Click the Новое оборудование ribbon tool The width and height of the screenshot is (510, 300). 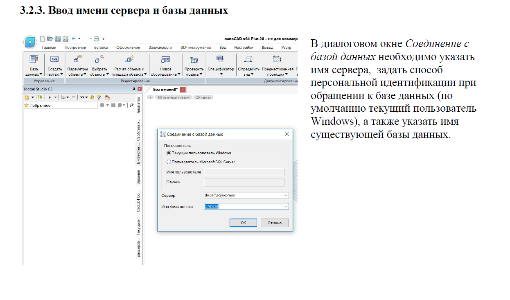coord(166,65)
